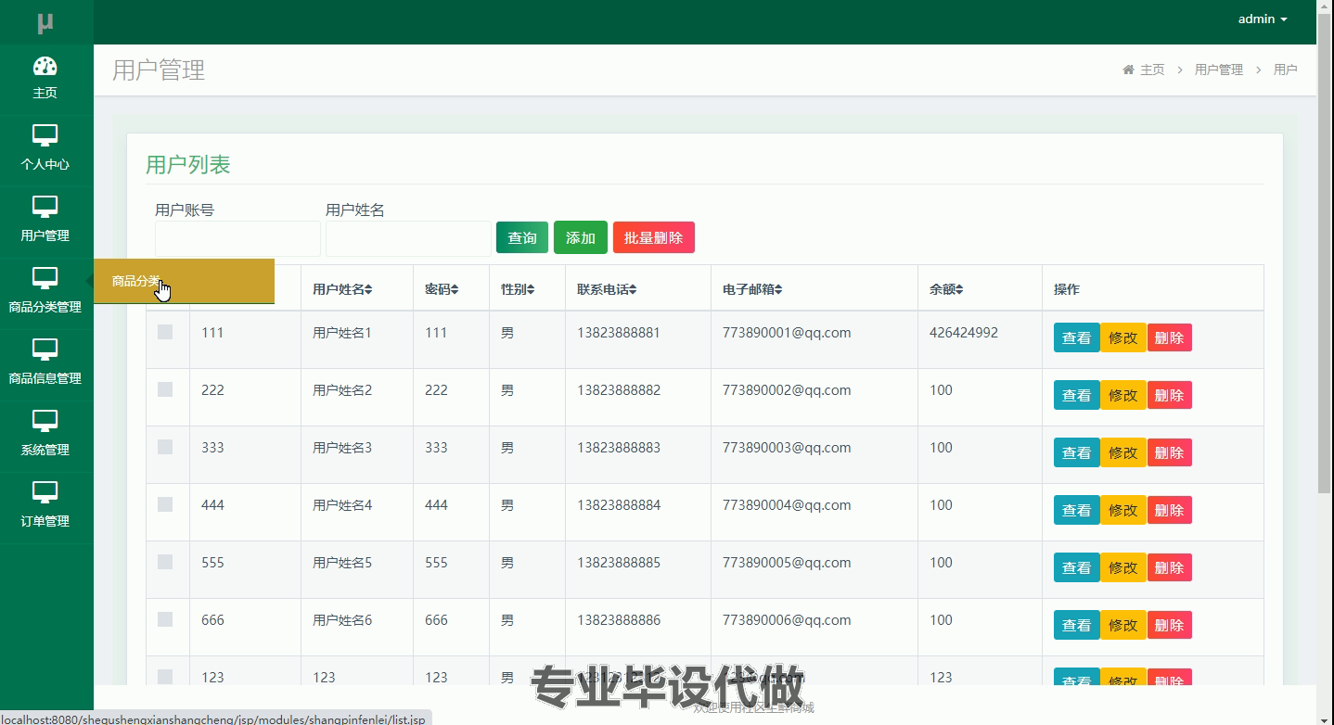The height and width of the screenshot is (725, 1334).
Task: Delete user 111 with 删除
Action: [1170, 337]
